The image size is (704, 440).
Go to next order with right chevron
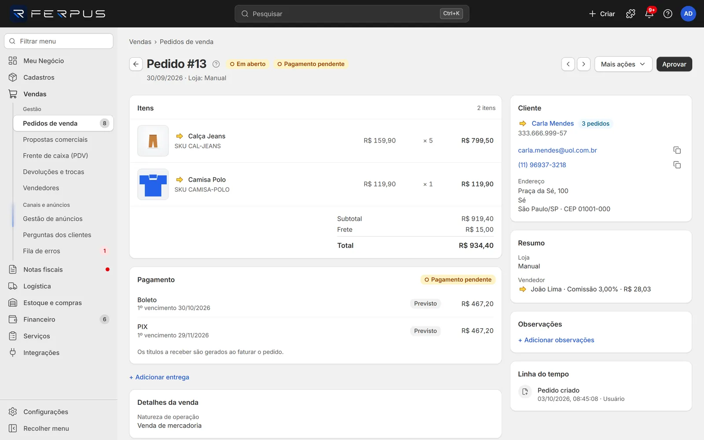coord(584,64)
